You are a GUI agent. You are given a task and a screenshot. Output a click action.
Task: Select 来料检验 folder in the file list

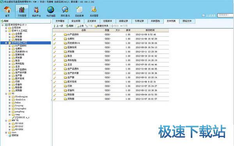click(x=70, y=60)
